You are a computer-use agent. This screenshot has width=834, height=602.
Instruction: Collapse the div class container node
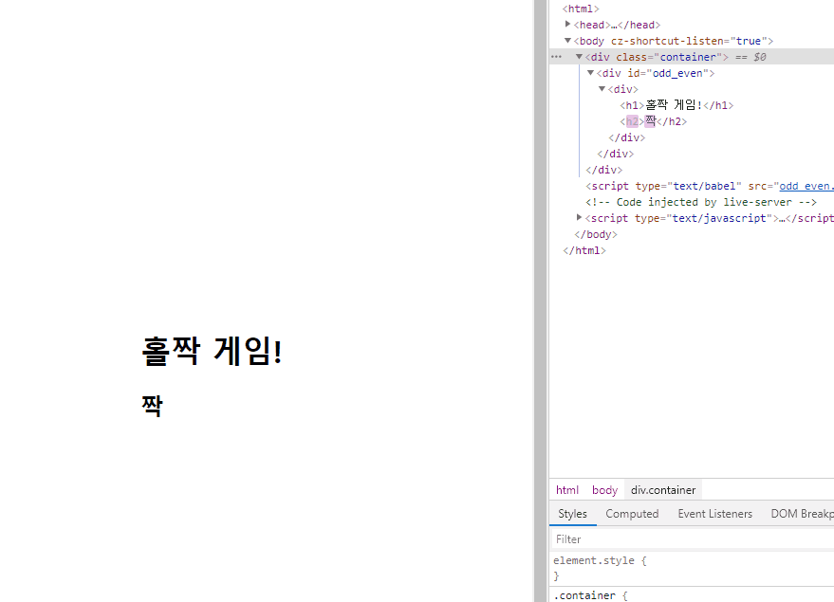click(x=579, y=56)
